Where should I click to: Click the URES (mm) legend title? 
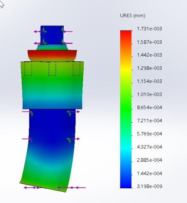pyautogui.click(x=132, y=16)
